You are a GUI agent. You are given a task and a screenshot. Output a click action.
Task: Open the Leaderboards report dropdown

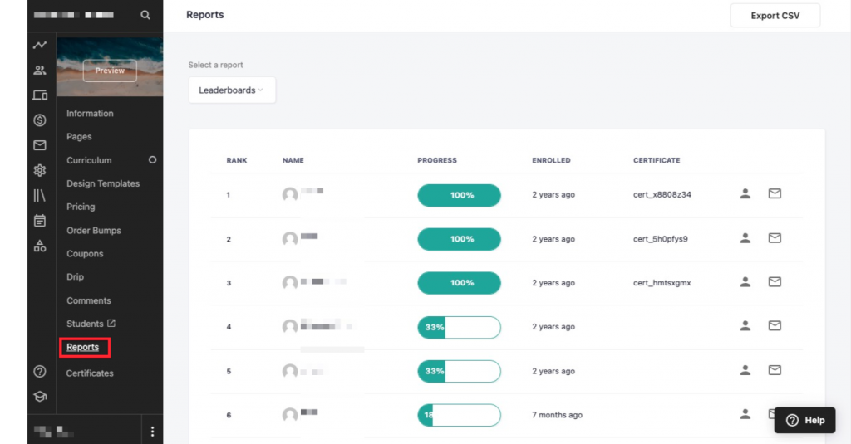[x=232, y=90]
